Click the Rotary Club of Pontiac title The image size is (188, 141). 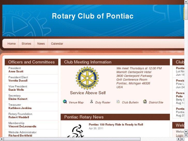coord(93,16)
